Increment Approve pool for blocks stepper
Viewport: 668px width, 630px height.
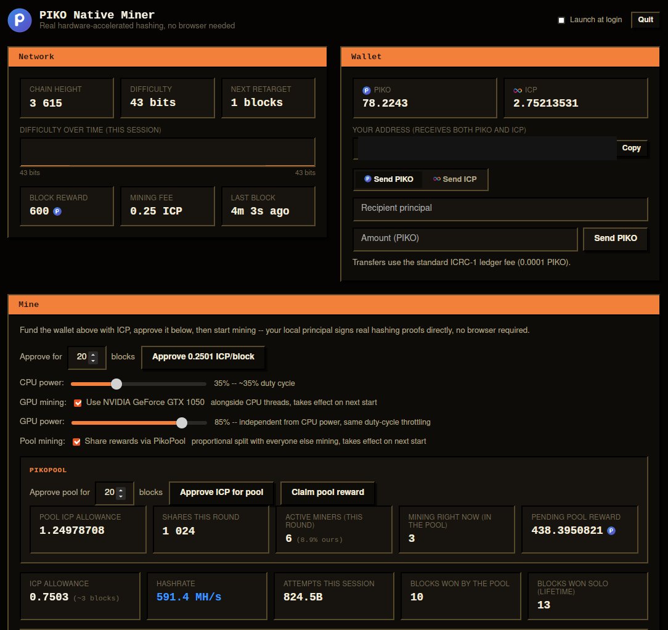pos(121,490)
